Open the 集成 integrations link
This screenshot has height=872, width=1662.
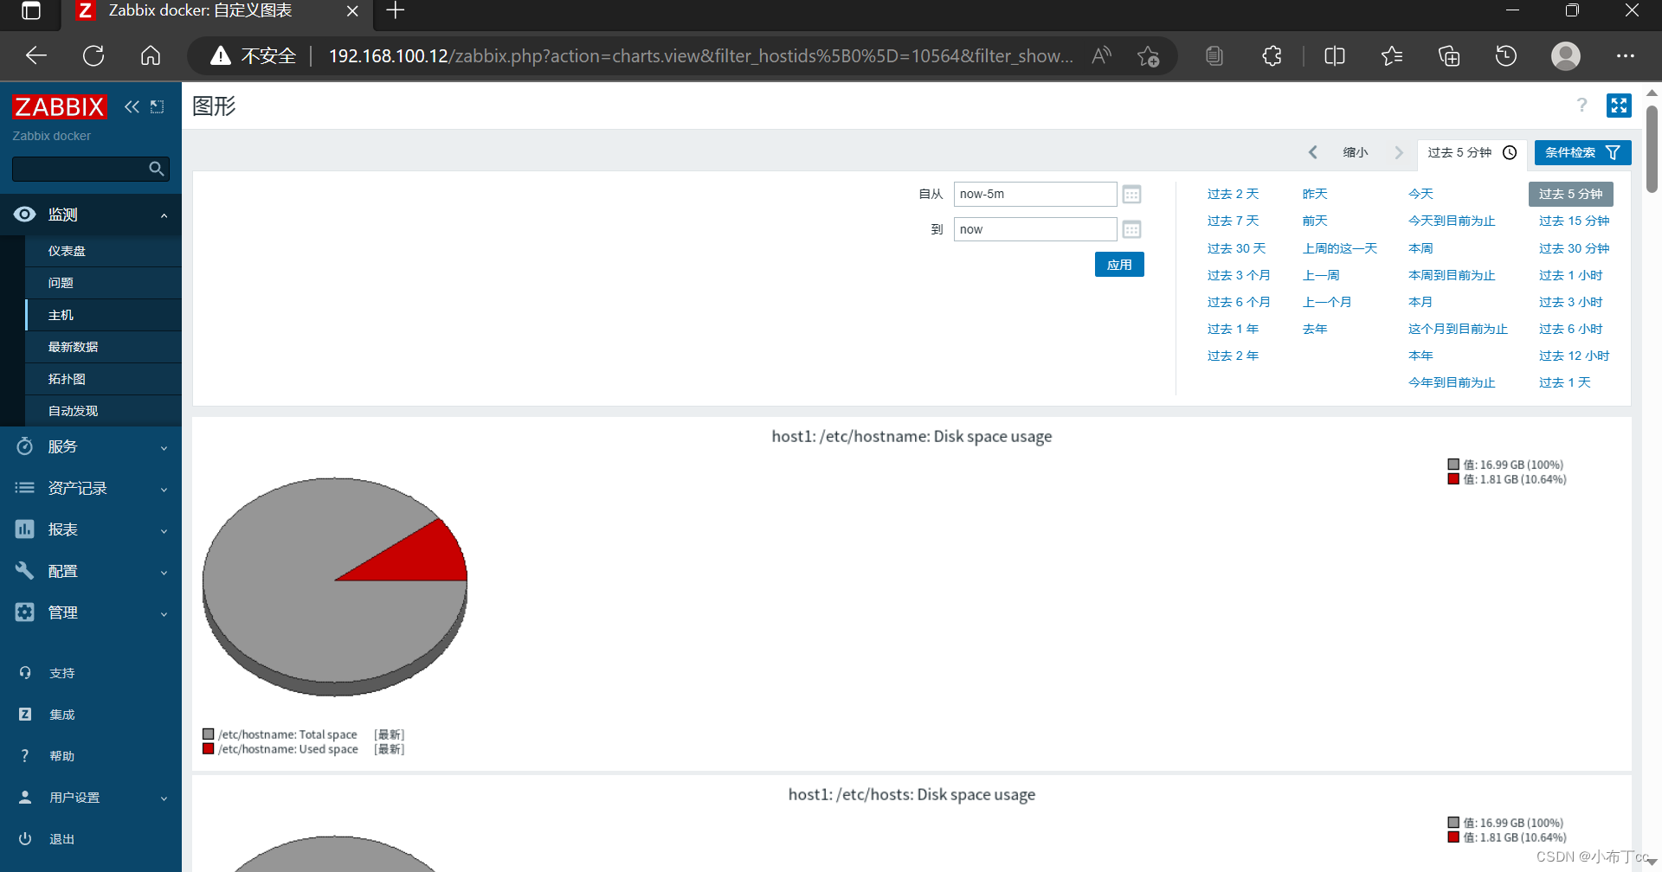point(61,715)
